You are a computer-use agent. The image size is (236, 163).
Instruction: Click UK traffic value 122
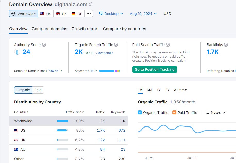coord(101,140)
